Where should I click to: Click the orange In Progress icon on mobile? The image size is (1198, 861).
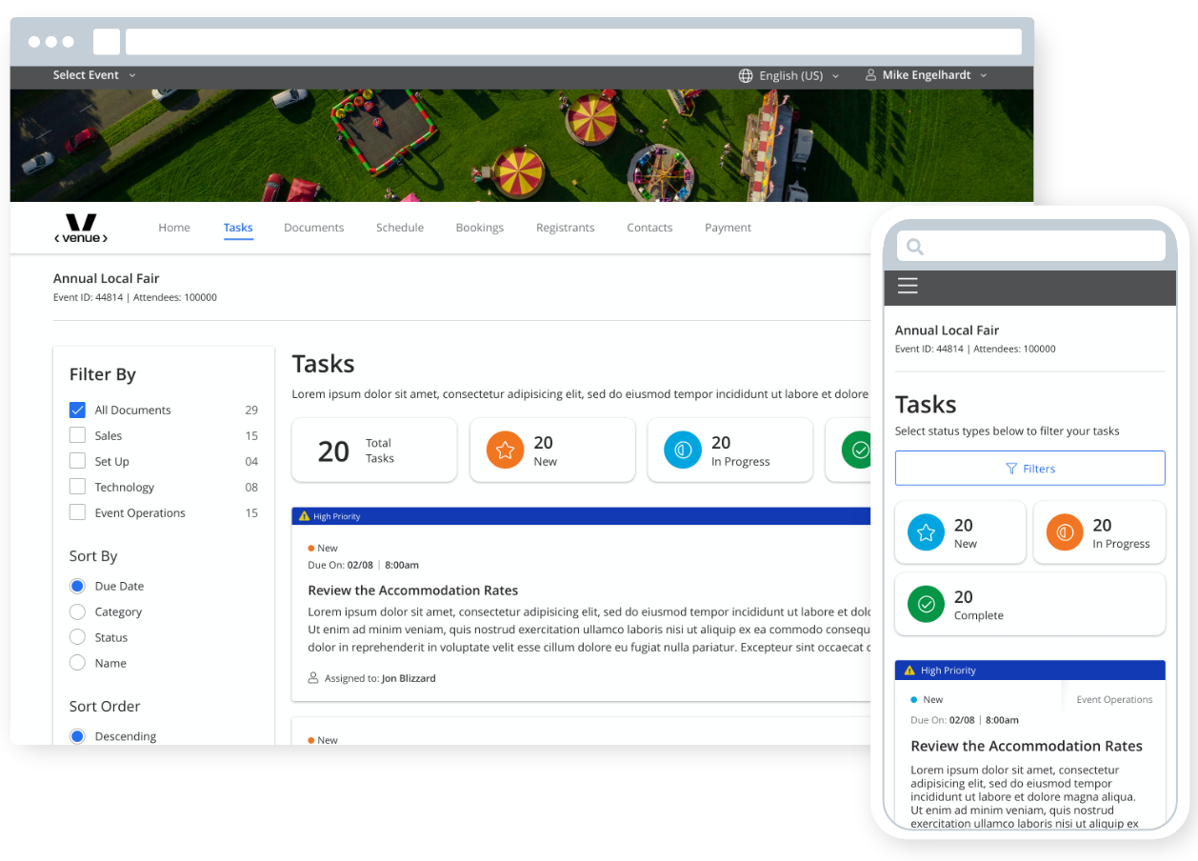point(1064,533)
